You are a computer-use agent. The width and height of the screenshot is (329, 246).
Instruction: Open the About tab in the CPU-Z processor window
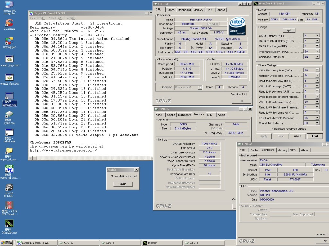(x=221, y=10)
